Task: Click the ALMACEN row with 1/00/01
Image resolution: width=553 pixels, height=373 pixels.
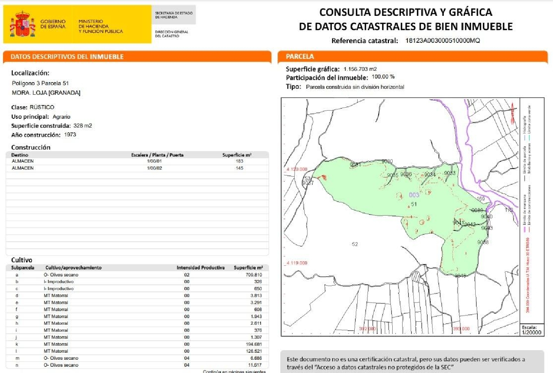Action: tap(137, 161)
